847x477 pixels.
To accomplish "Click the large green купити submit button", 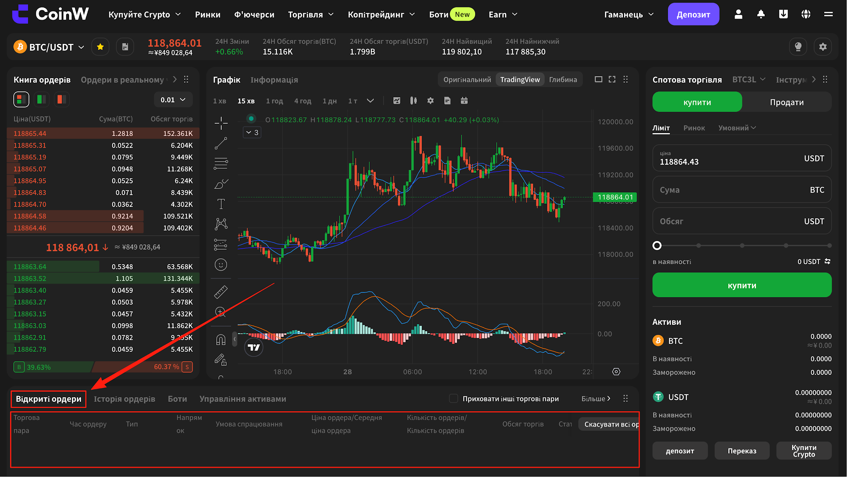I will tap(742, 285).
